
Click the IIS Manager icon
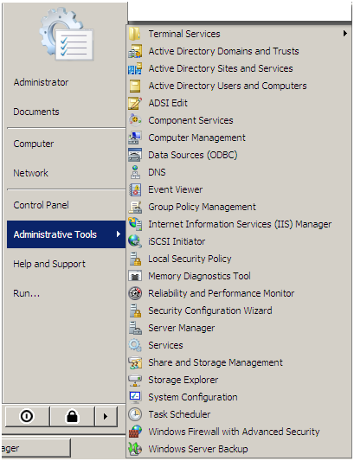(135, 224)
